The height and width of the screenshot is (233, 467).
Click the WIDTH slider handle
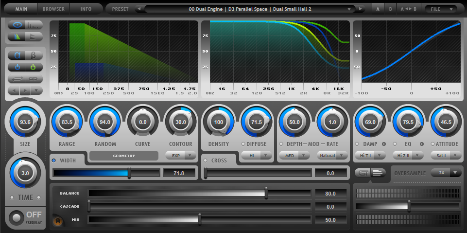click(x=129, y=173)
